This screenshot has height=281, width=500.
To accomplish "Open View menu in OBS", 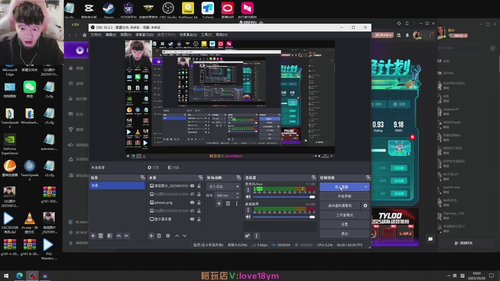I will pyautogui.click(x=126, y=35).
